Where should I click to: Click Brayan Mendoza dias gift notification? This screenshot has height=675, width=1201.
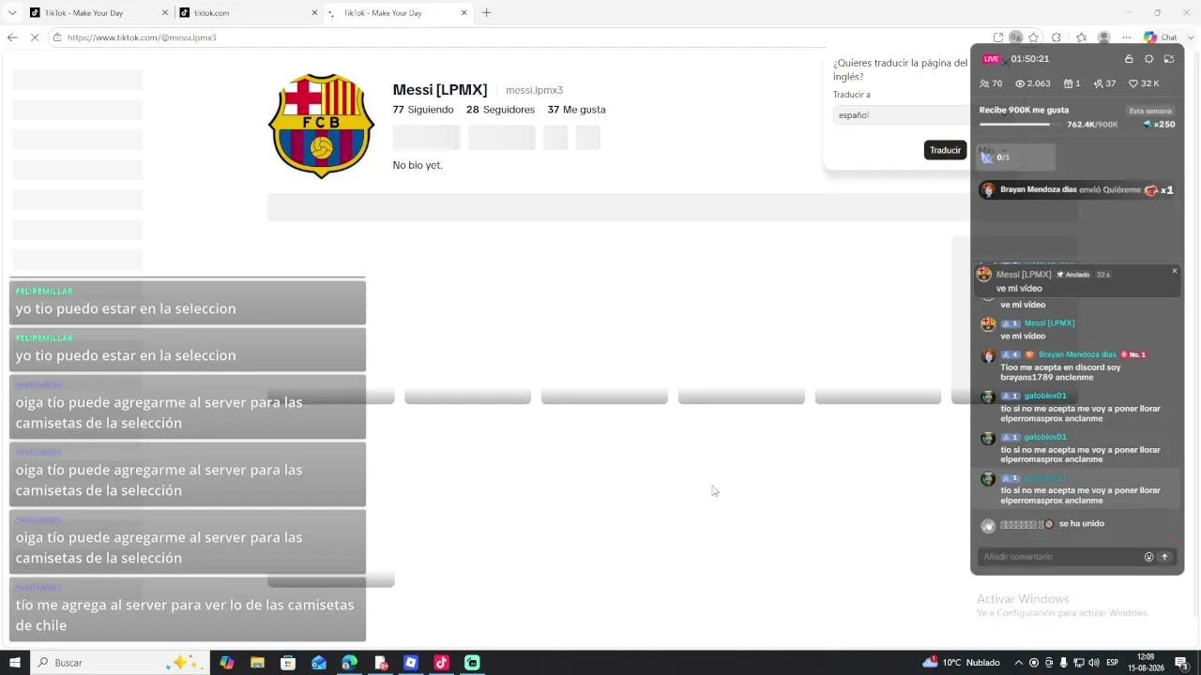(x=1077, y=190)
